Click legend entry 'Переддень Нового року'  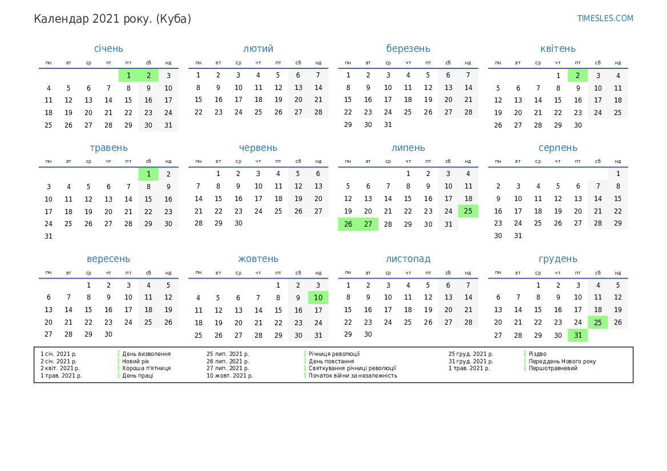[x=562, y=362]
